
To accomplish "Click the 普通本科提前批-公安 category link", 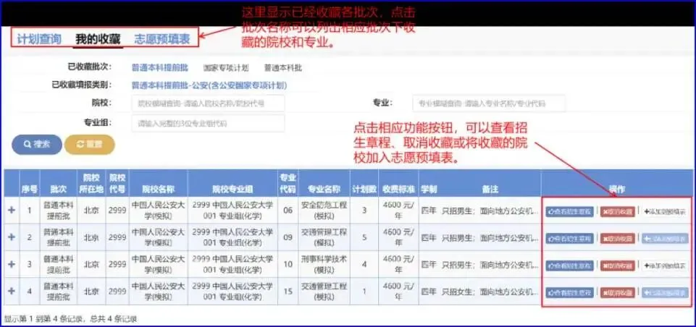I will [x=209, y=85].
